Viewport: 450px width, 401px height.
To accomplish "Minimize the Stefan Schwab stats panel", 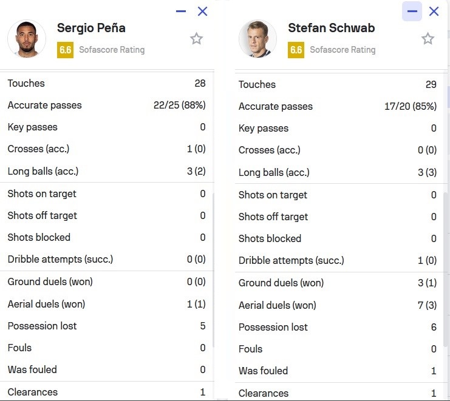I will 412,11.
